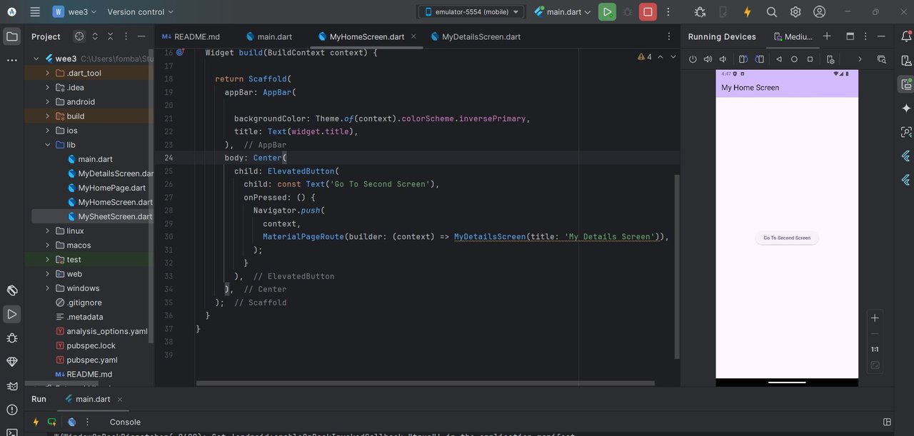
Task: Tap emulator Overview square button
Action: (810, 59)
